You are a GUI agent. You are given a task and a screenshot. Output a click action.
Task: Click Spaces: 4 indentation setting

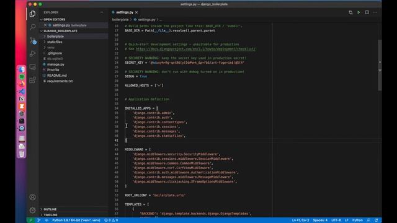click(320, 221)
